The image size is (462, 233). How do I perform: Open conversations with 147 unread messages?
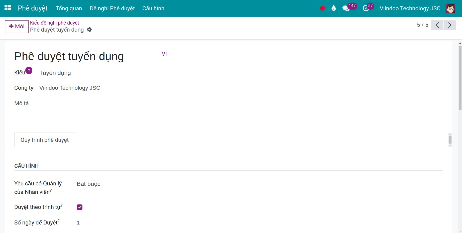click(x=349, y=8)
